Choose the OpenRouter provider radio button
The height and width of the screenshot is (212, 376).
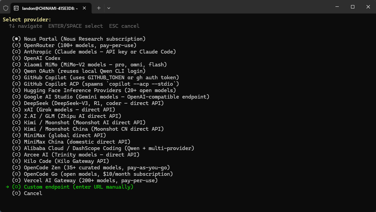[17, 45]
